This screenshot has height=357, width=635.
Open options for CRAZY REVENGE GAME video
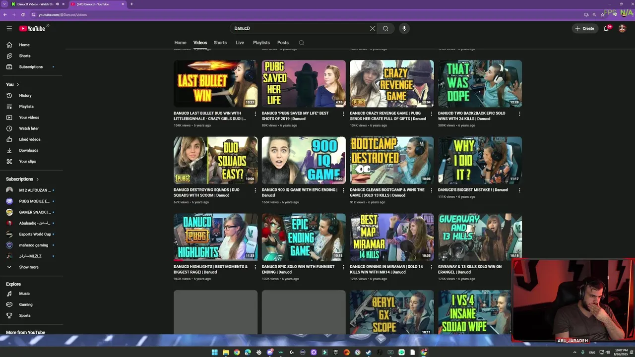(432, 114)
